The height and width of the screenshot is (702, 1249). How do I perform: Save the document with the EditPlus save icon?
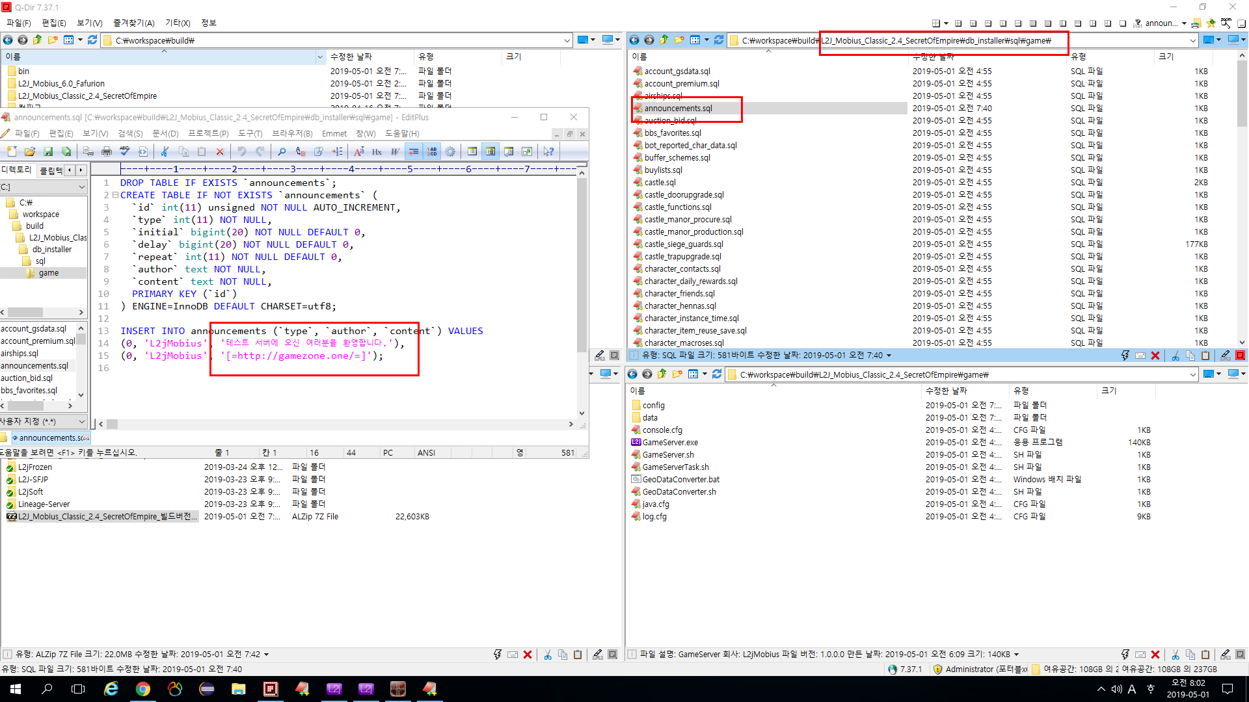tap(48, 151)
